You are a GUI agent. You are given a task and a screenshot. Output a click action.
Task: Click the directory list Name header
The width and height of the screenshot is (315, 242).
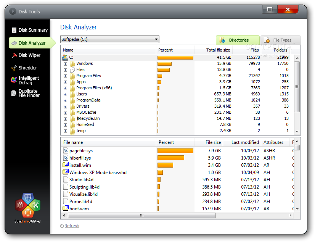pos(108,50)
